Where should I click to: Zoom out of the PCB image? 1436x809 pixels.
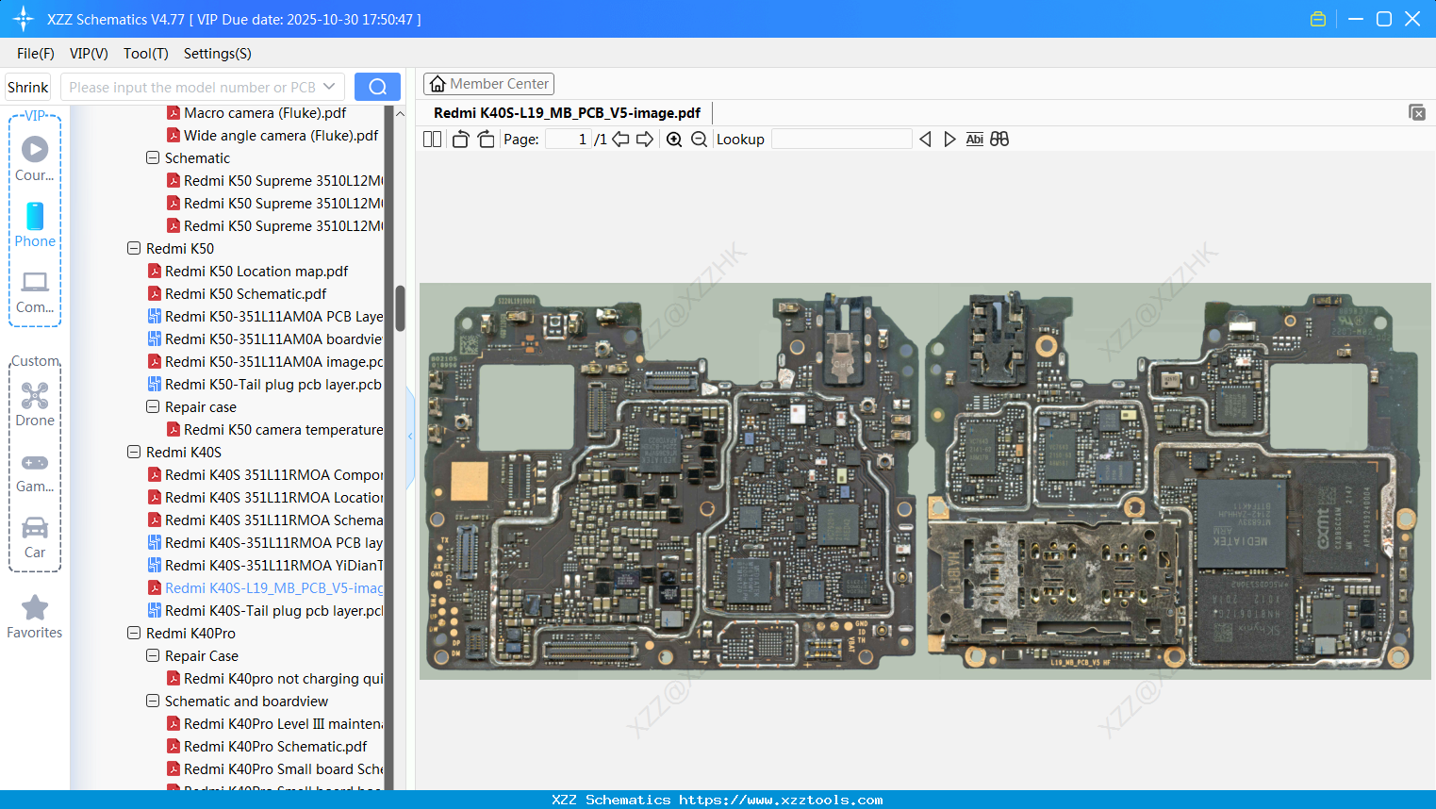pos(699,139)
